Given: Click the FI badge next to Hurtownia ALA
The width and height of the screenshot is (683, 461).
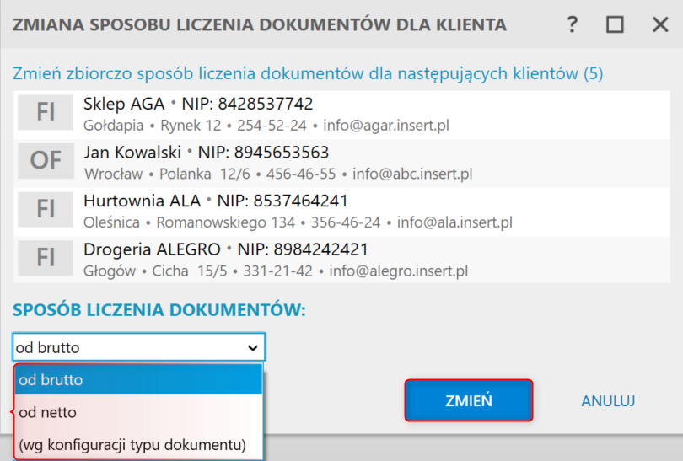Looking at the screenshot, I should click(x=46, y=209).
